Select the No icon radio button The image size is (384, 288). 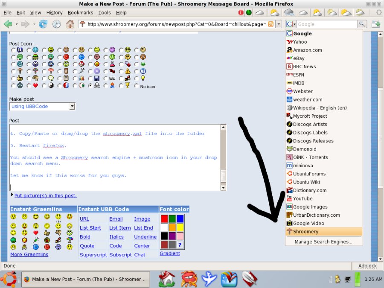(137, 86)
